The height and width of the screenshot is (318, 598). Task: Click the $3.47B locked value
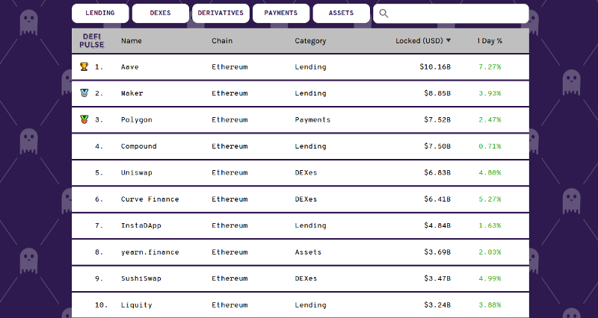[437, 278]
